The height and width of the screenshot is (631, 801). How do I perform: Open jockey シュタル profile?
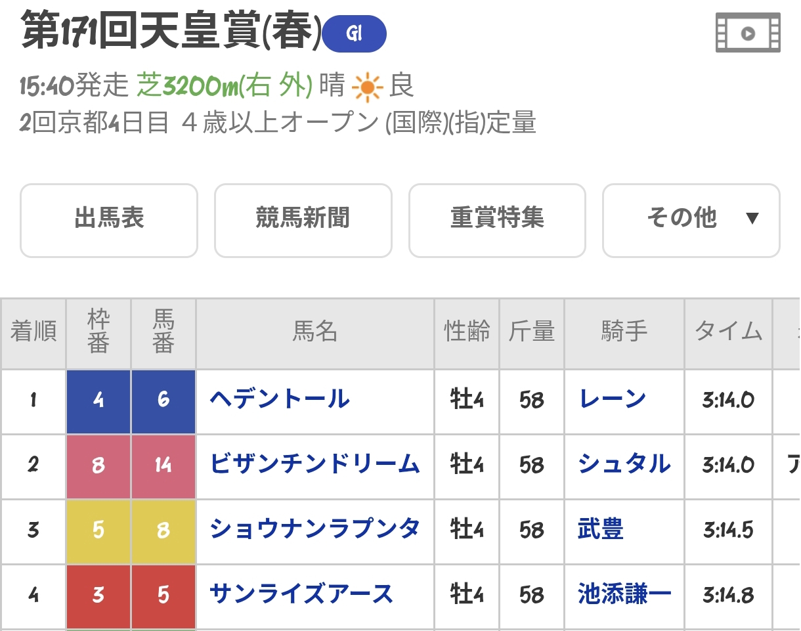tap(624, 464)
